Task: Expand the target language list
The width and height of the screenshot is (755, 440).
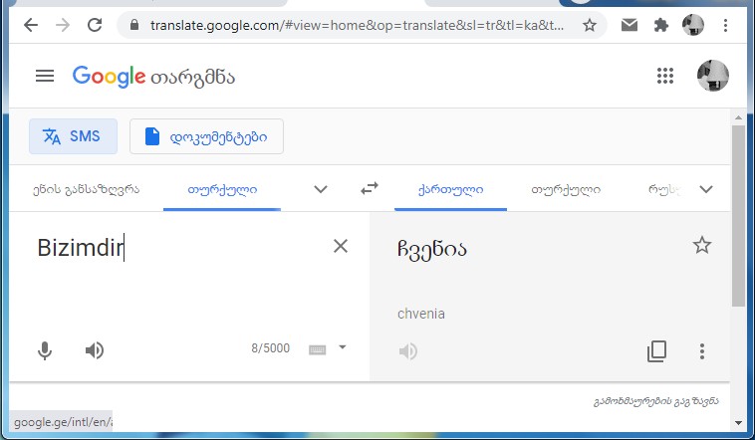Action: (x=706, y=189)
